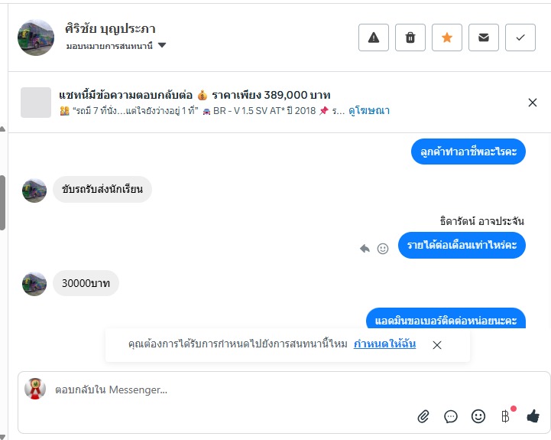Viewport: 551px width, 440px height.
Task: Attach a file with paperclip icon
Action: pyautogui.click(x=423, y=417)
